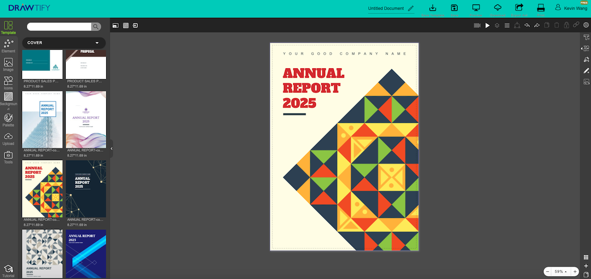Select the blue building Annual Report template
Screen dimensions: 591x279
pos(42,120)
